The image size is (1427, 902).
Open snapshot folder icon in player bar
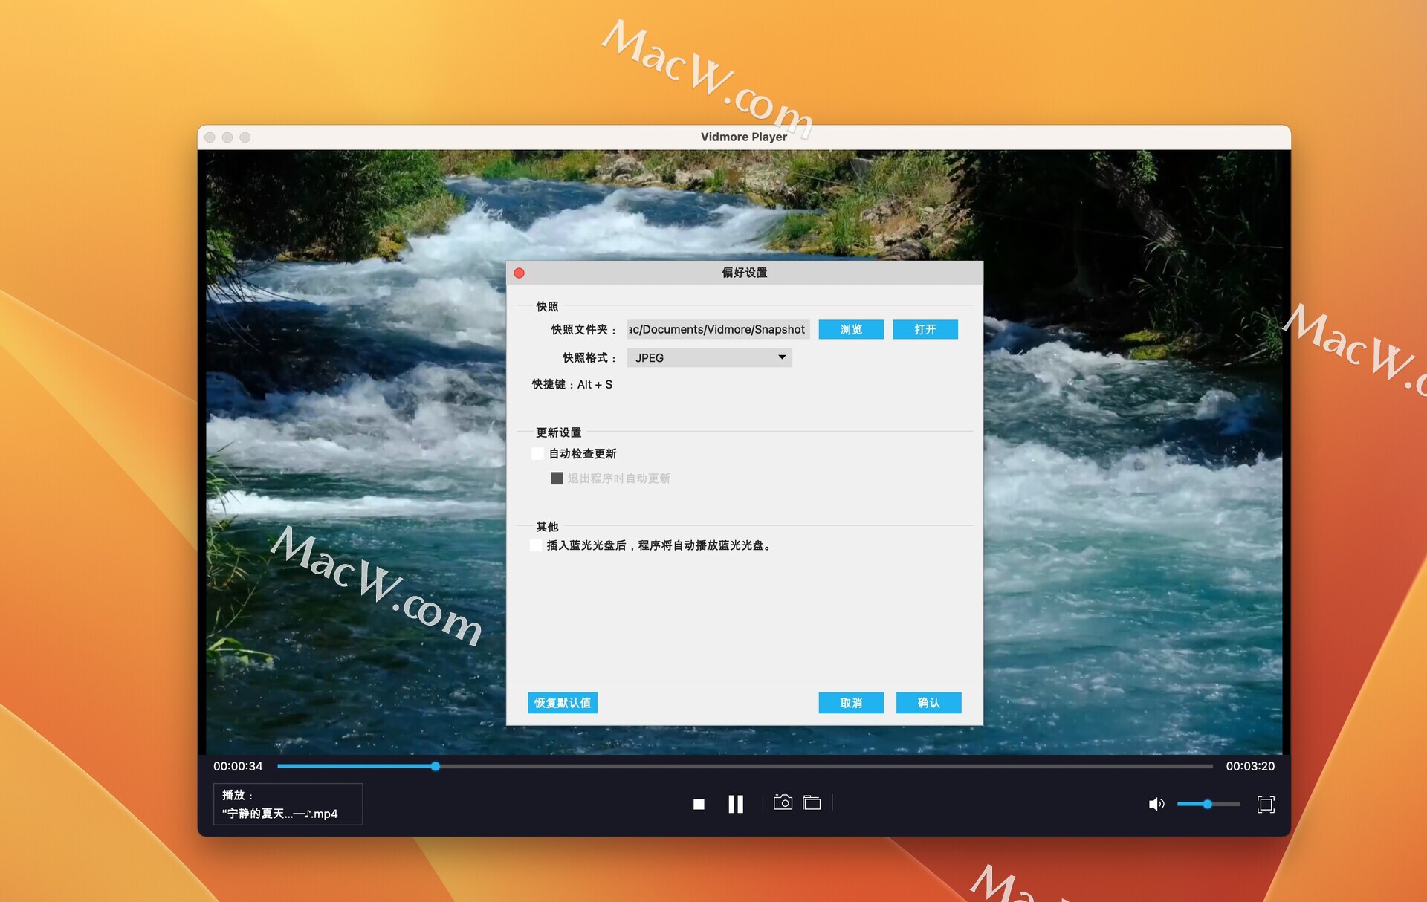812,802
